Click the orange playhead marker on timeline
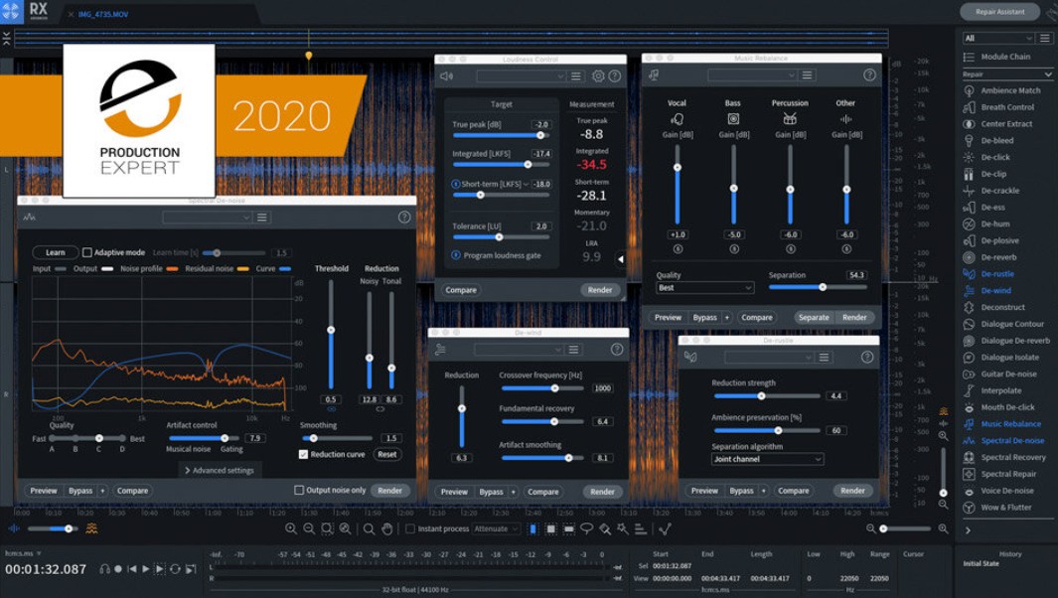 (308, 56)
